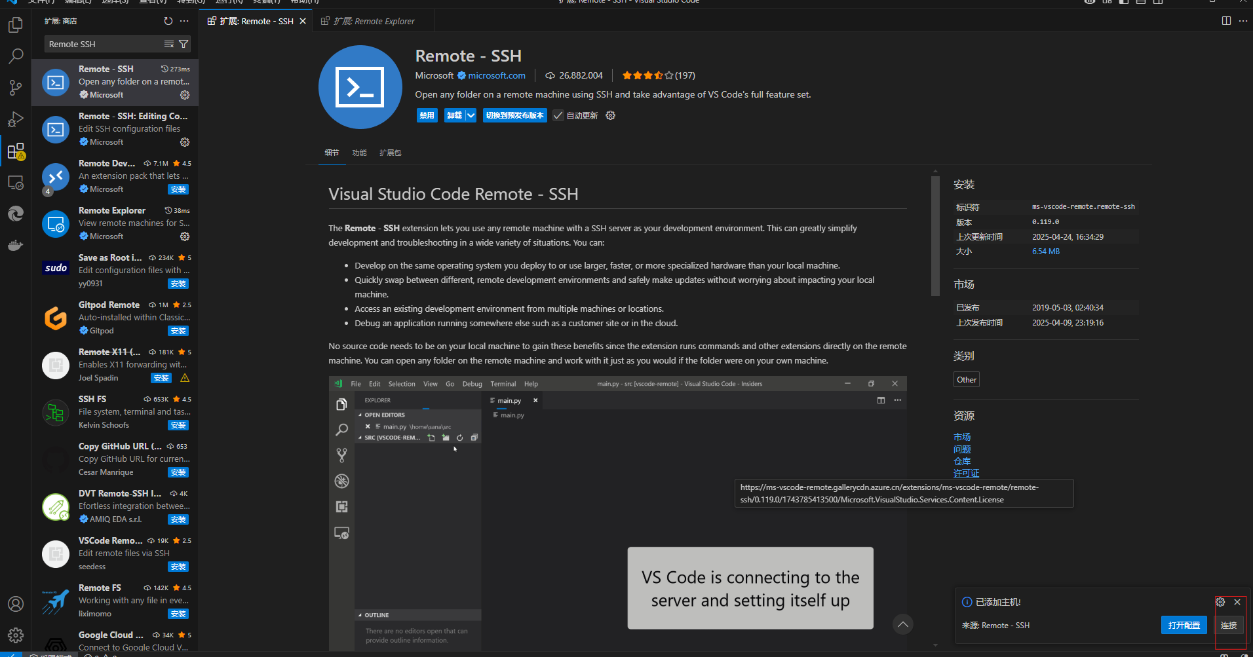The width and height of the screenshot is (1253, 657).
Task: Open Remote Explorer in activity bar
Action: click(16, 183)
